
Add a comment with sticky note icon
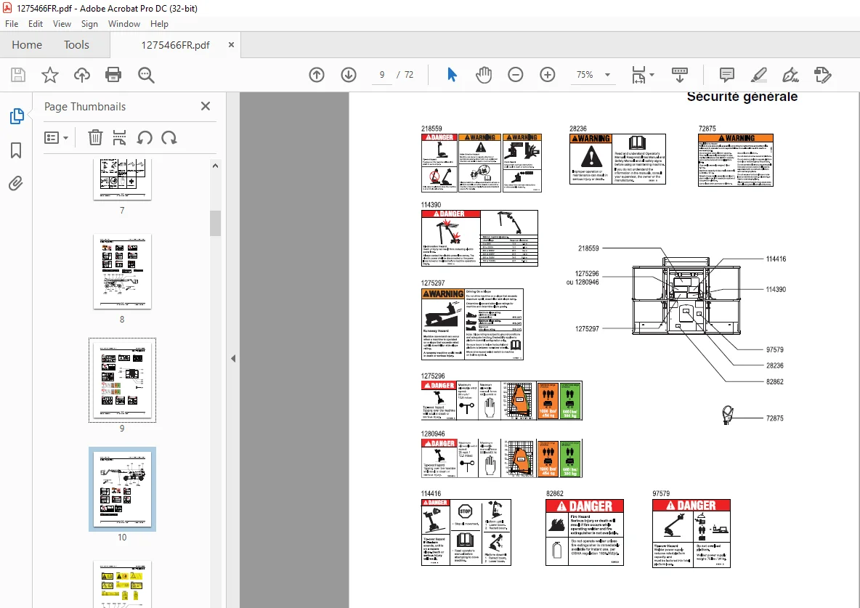tap(727, 75)
